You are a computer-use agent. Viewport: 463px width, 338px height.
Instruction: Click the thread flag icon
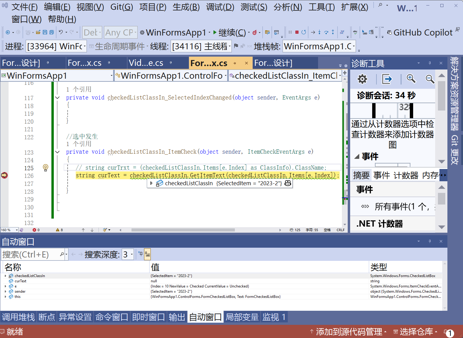pos(236,46)
